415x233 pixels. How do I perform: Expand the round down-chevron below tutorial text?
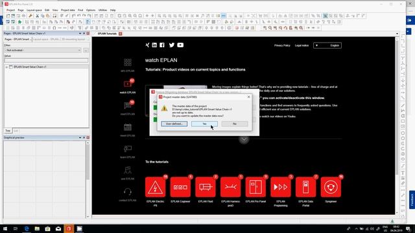(244, 139)
